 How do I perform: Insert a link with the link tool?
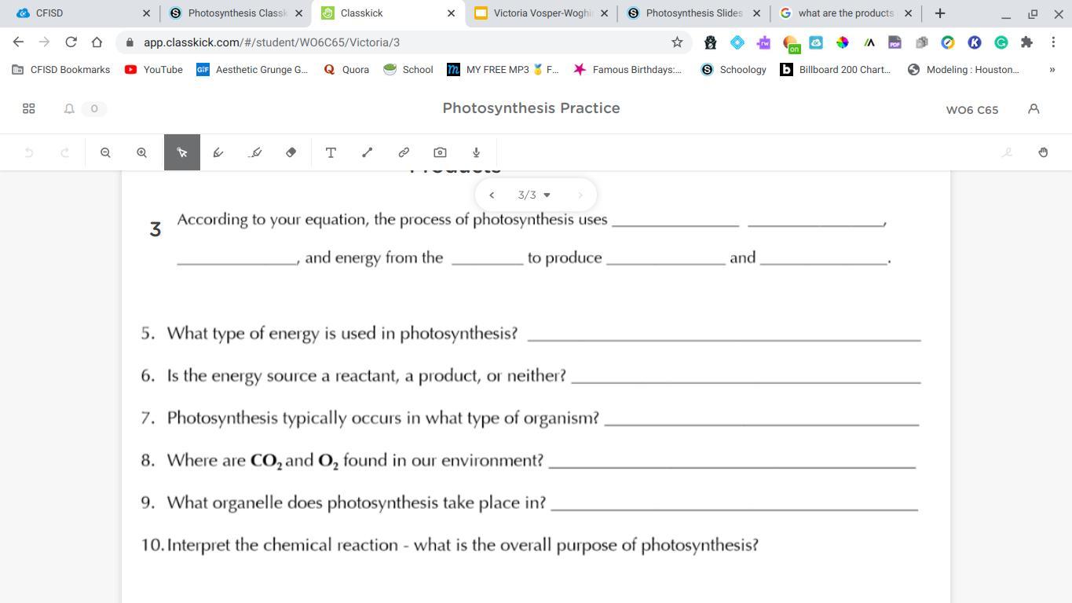404,152
